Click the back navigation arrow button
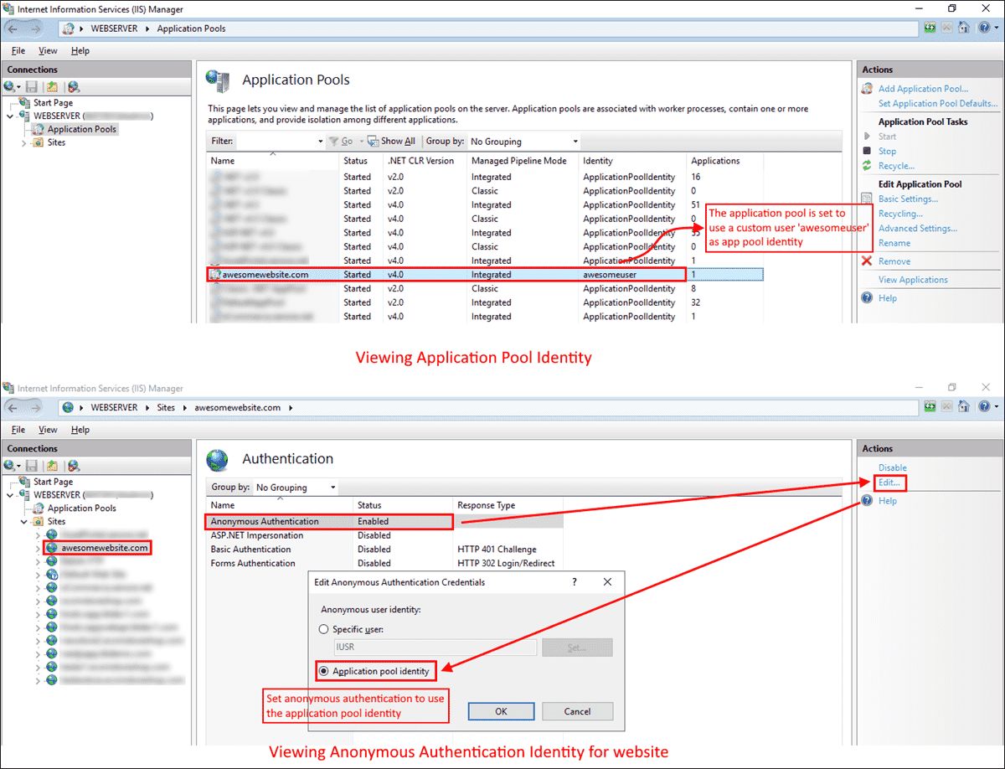 pyautogui.click(x=15, y=28)
